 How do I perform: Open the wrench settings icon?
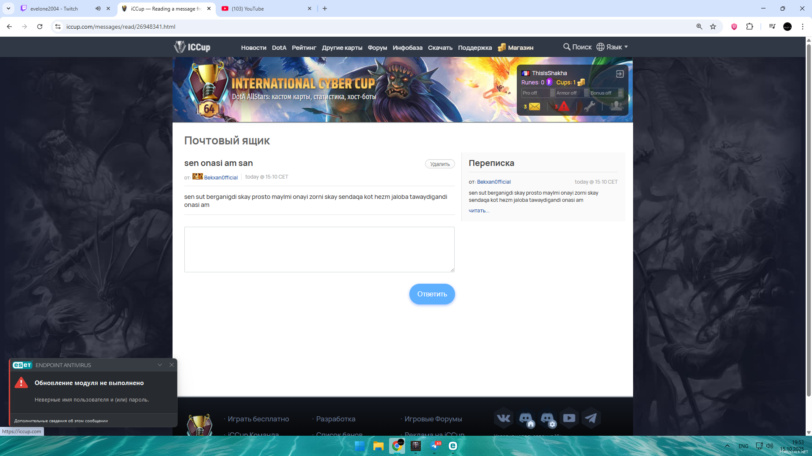[x=590, y=107]
